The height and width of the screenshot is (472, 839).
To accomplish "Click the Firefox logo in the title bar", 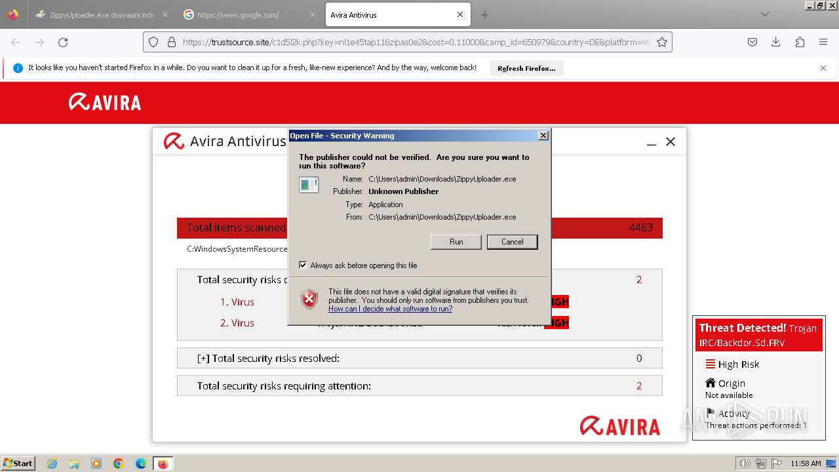I will click(x=13, y=14).
